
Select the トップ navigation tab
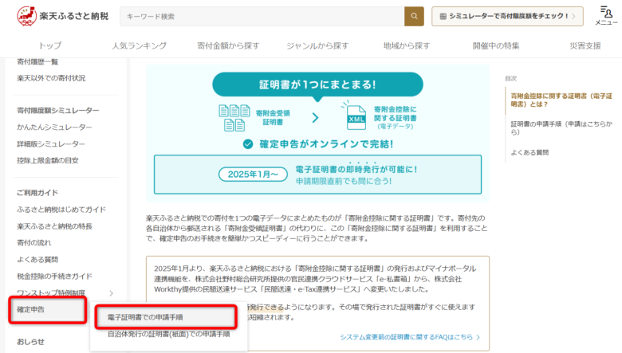click(x=49, y=45)
